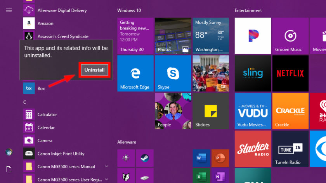Open the user account avatar
The height and width of the screenshot is (183, 326).
tap(9, 152)
